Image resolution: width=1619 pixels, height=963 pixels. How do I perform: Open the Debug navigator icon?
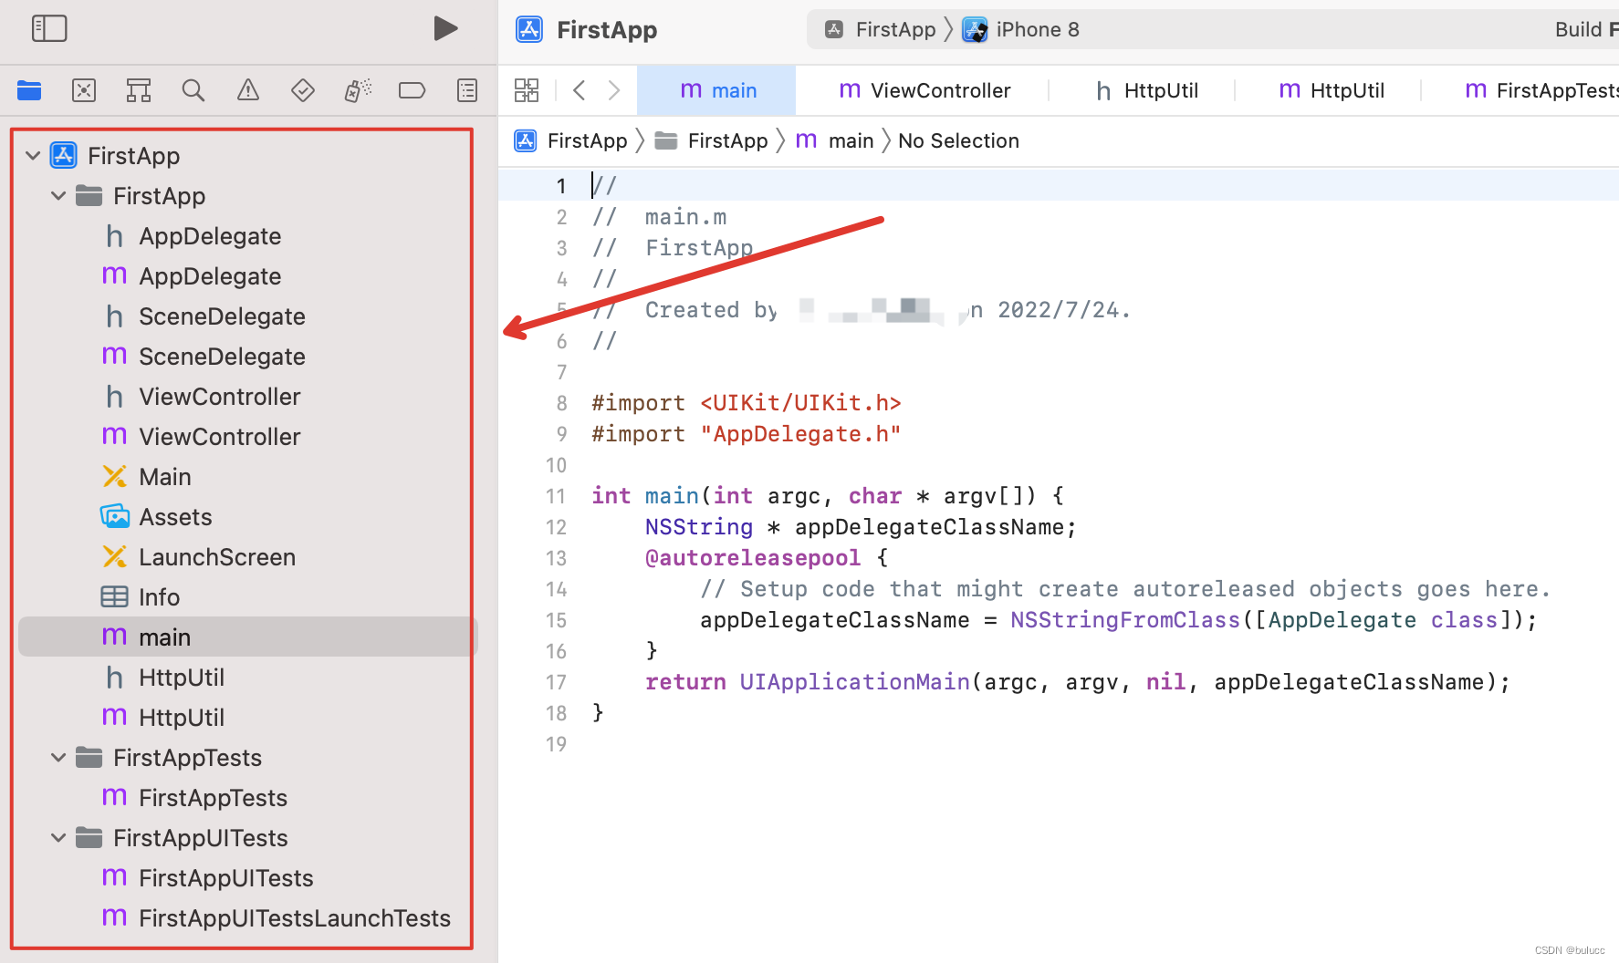357,90
